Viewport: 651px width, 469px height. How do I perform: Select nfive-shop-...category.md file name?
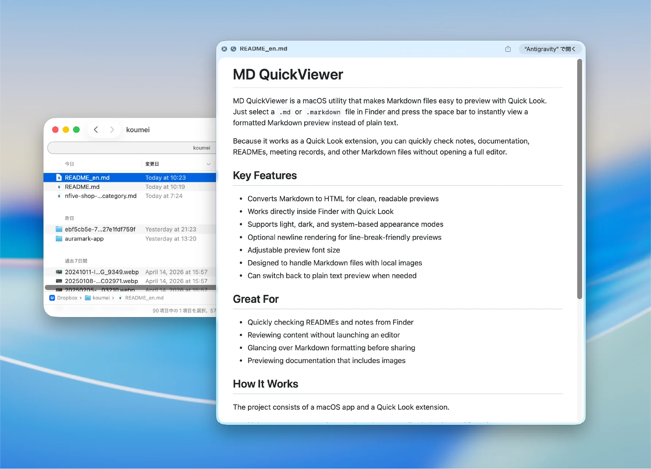click(100, 196)
